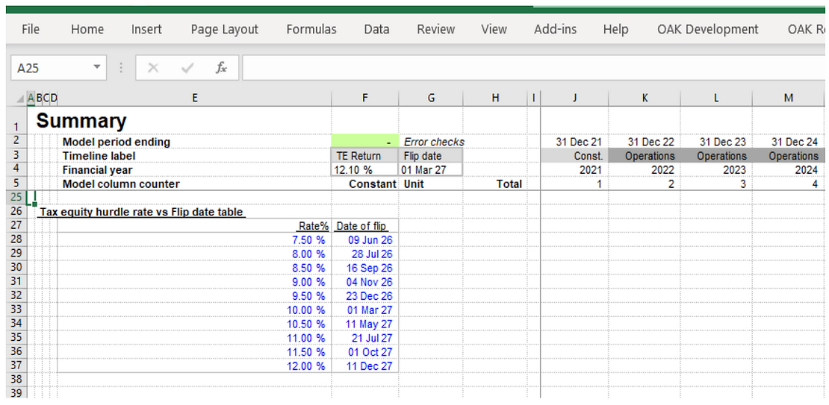Select column E header
Viewport: 829px width, 405px height.
pyautogui.click(x=194, y=98)
